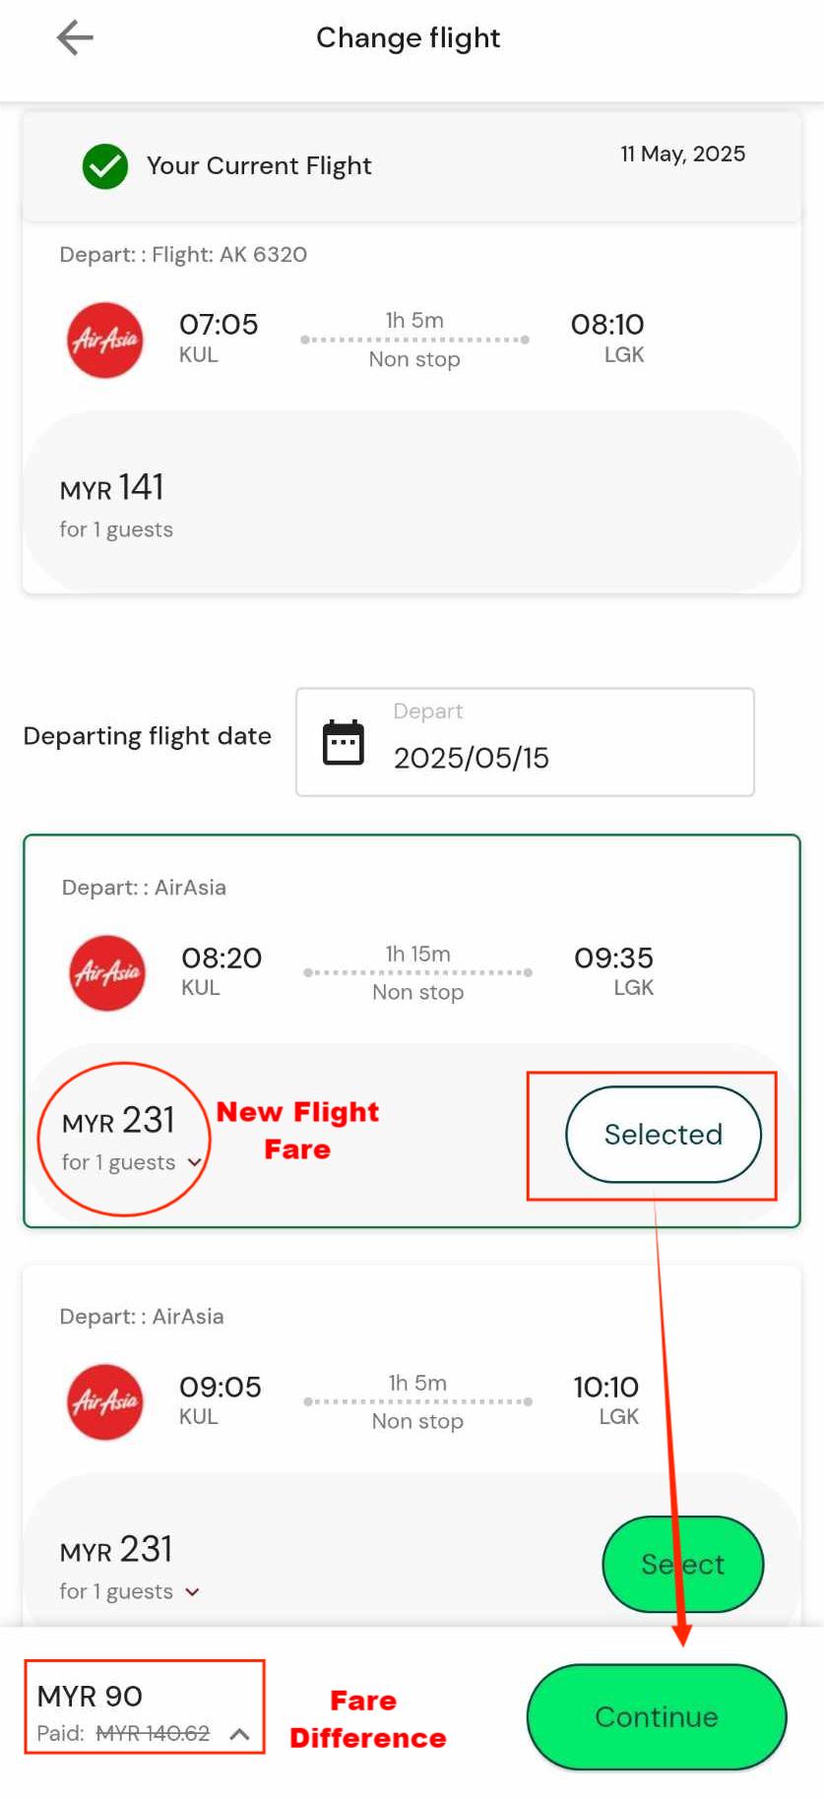The height and width of the screenshot is (1799, 824).
Task: Tap the Flight AK 6320 label
Action: coord(228,255)
